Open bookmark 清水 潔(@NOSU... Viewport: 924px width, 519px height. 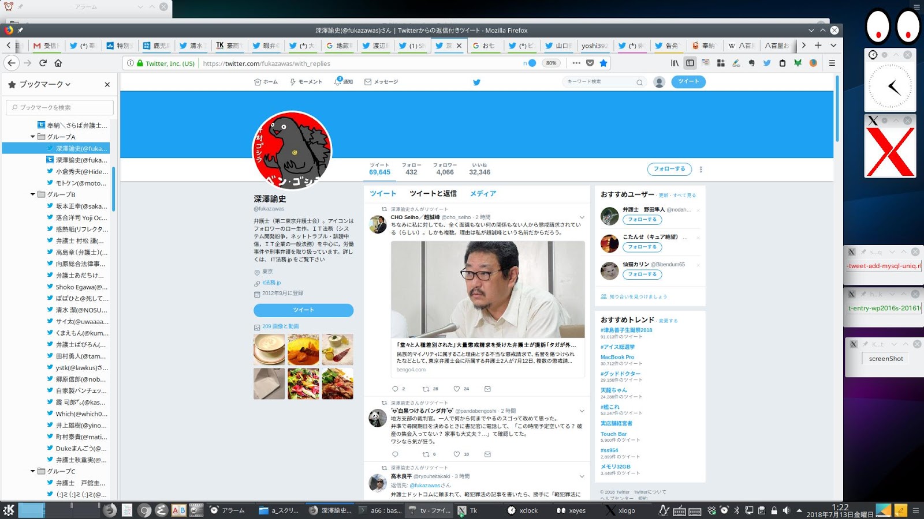(x=77, y=310)
